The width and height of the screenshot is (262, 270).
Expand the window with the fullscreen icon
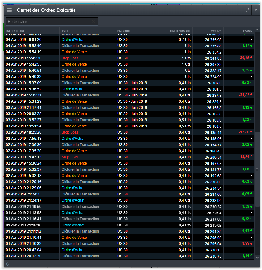[247, 10]
